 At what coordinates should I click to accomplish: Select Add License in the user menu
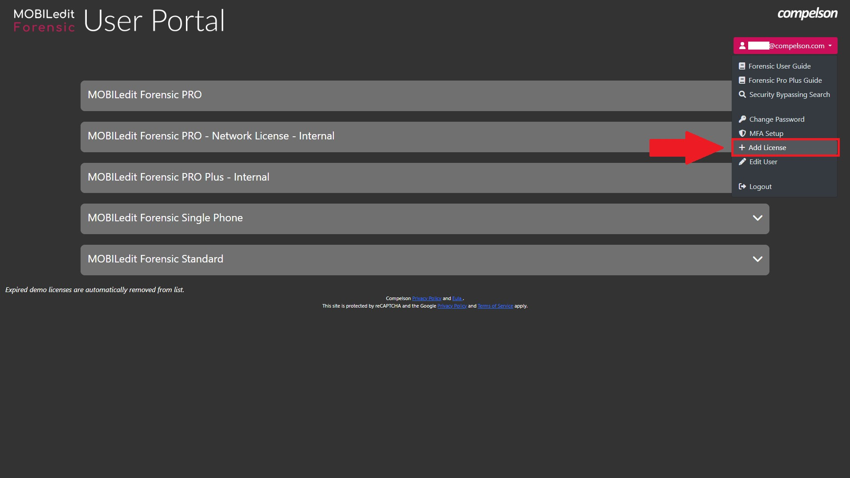(x=785, y=147)
